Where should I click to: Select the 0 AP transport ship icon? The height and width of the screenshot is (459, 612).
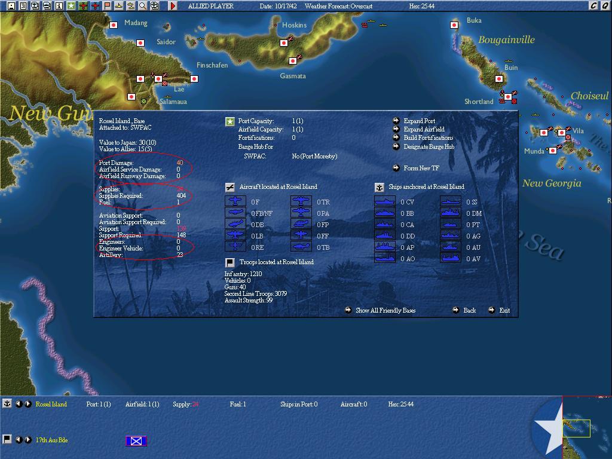point(385,247)
